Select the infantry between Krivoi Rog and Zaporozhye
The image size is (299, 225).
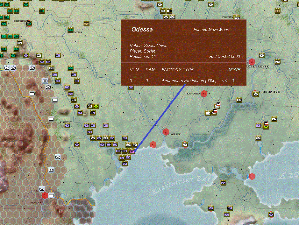point(239,100)
